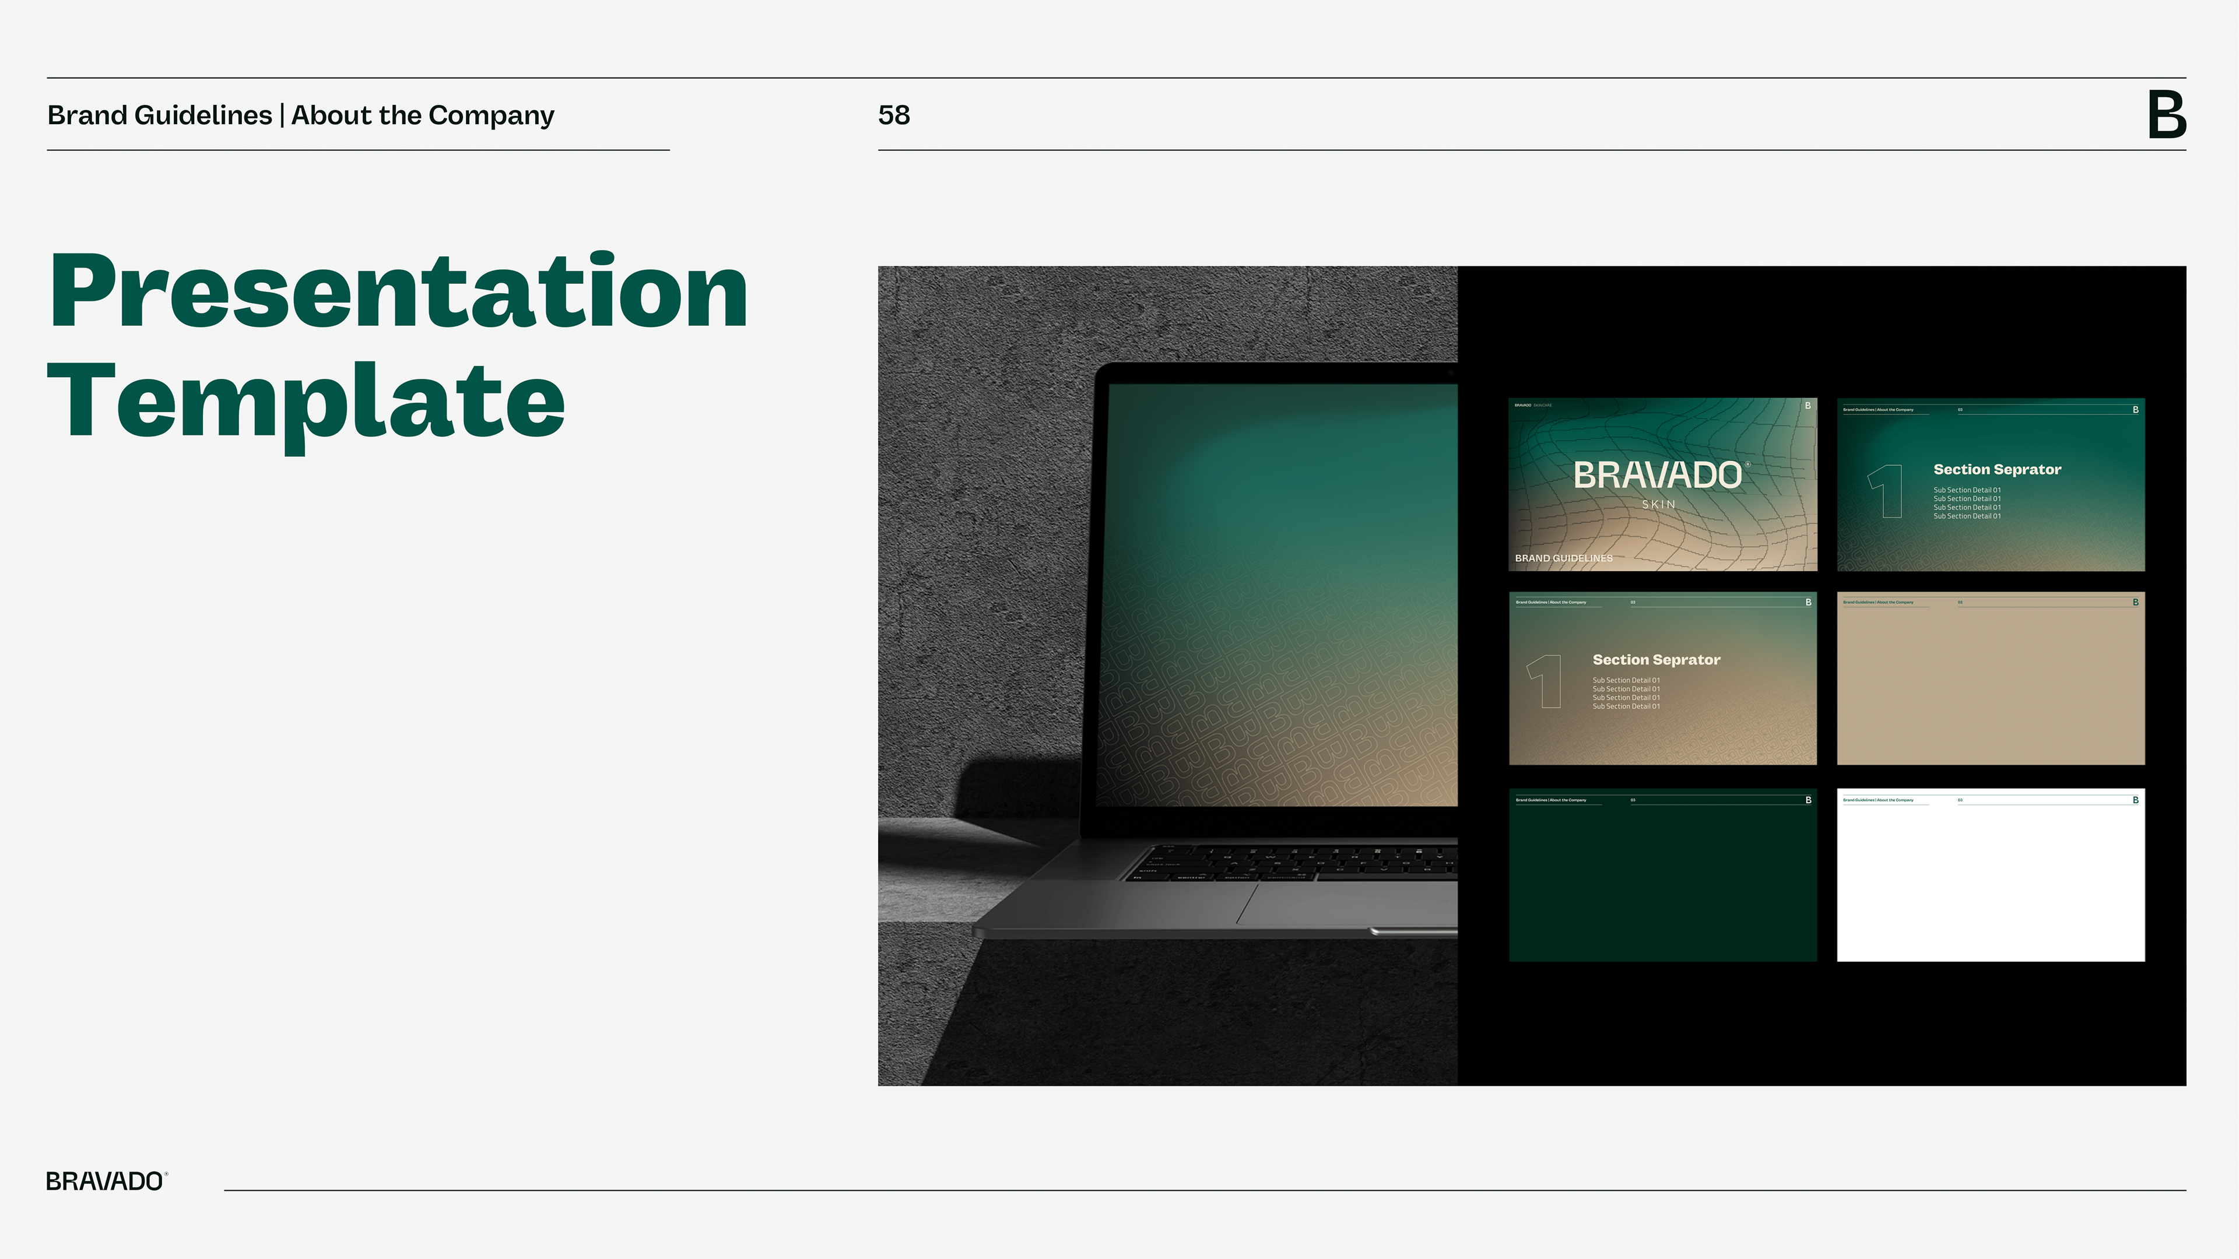
Task: Click the page number 58
Action: (x=893, y=115)
